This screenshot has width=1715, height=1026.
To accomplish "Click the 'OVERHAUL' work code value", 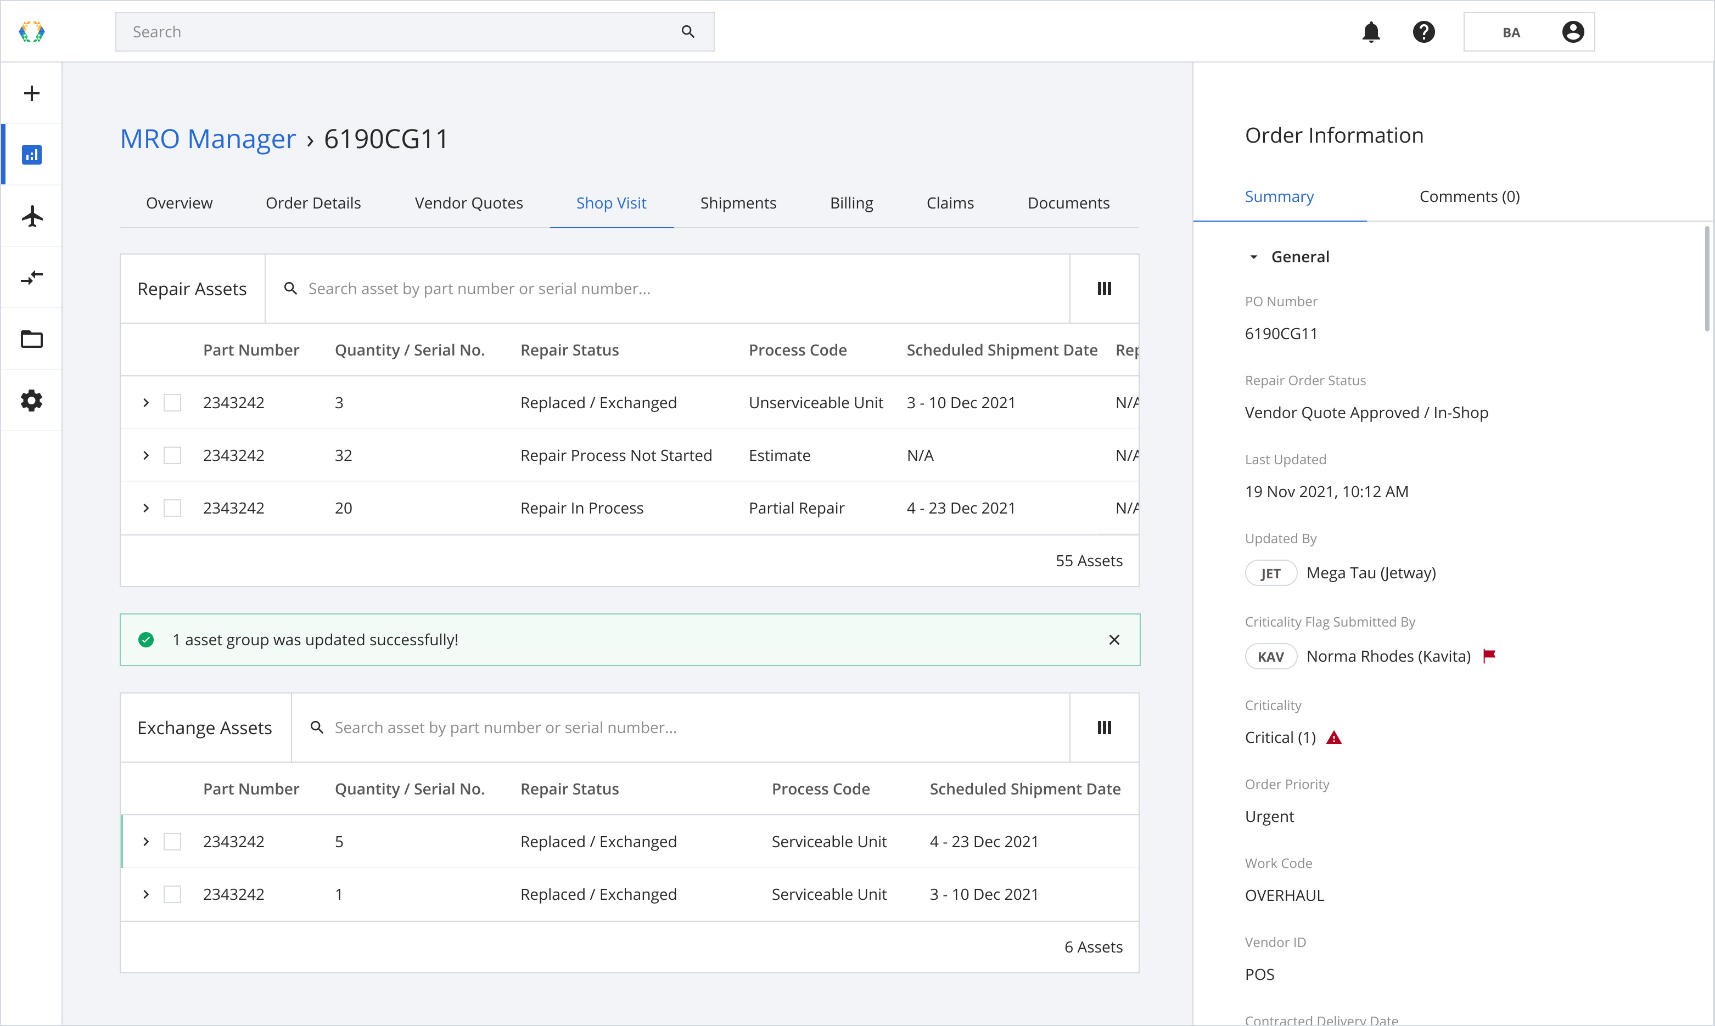I will 1284,896.
